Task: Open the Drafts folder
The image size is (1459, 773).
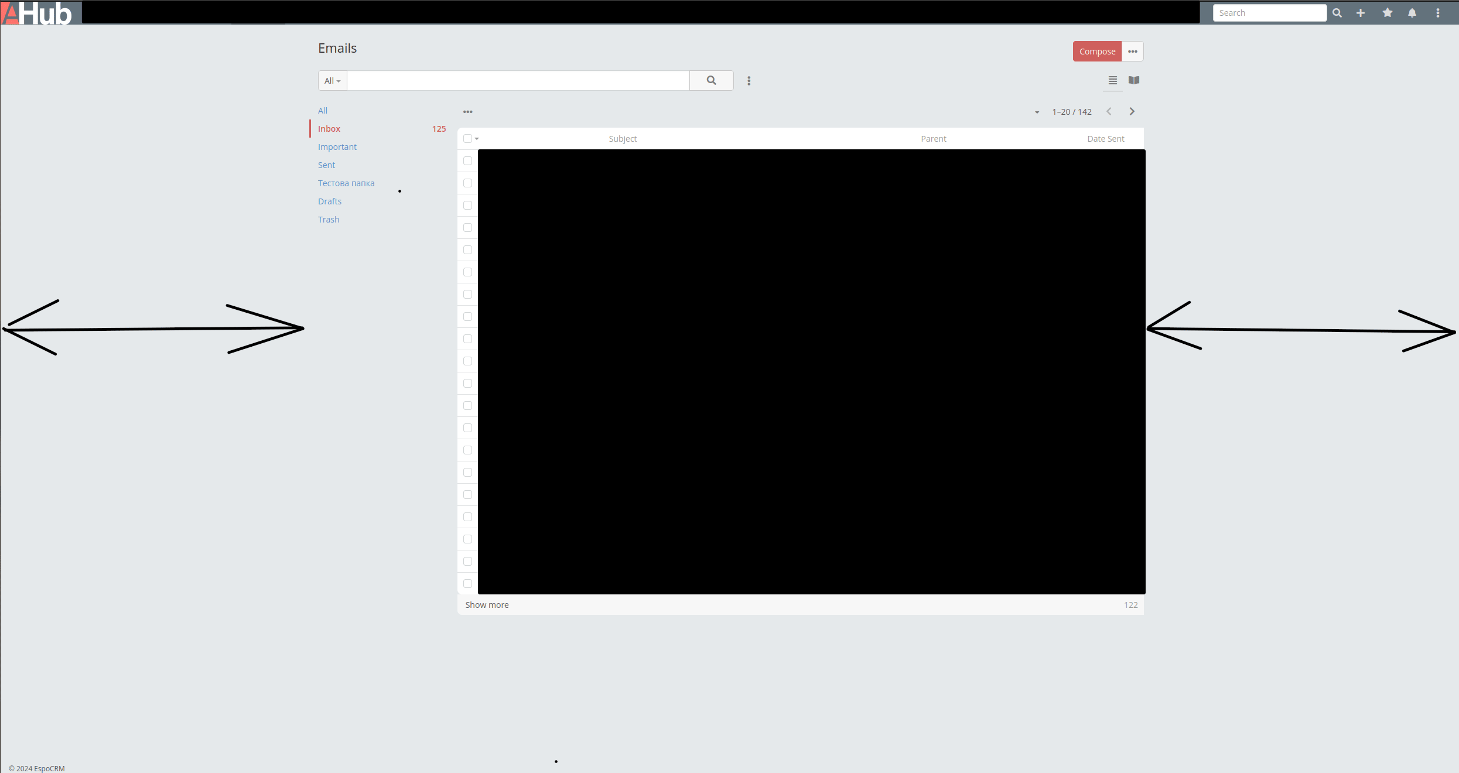Action: click(x=329, y=201)
